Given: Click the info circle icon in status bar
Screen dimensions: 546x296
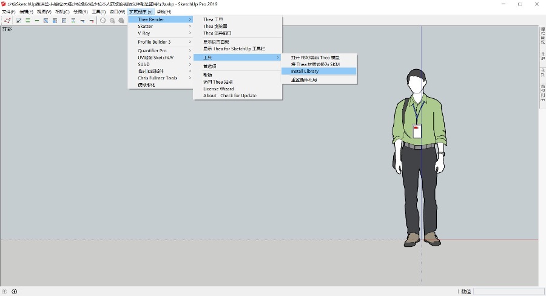Looking at the screenshot, I should tap(15, 292).
